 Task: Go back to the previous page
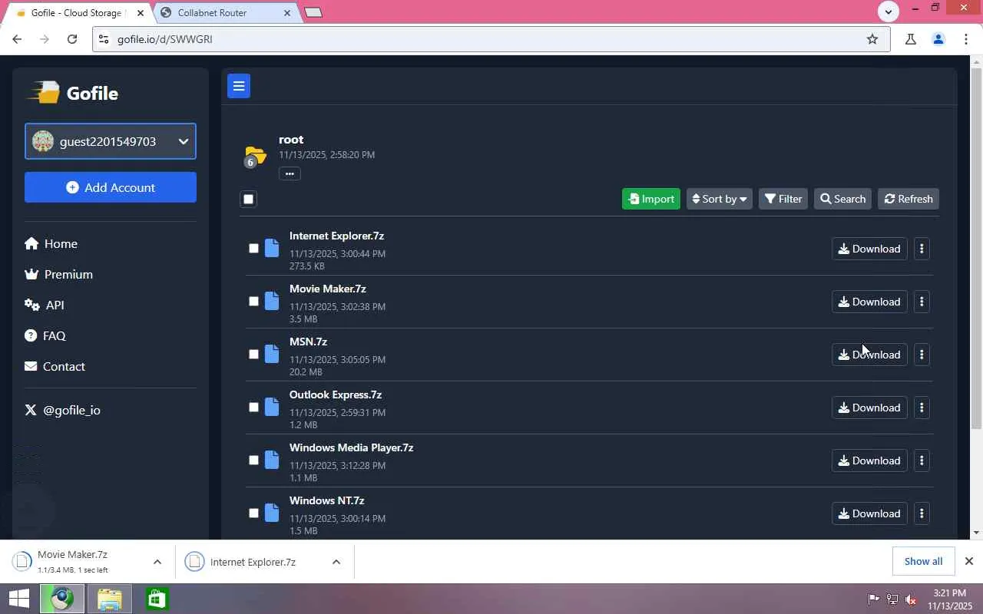[17, 39]
